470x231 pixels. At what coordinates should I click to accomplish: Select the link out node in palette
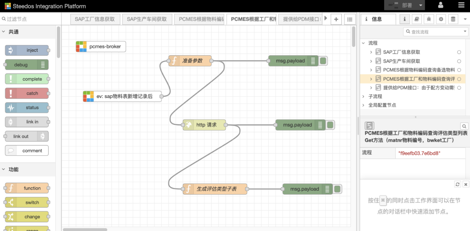(x=27, y=136)
